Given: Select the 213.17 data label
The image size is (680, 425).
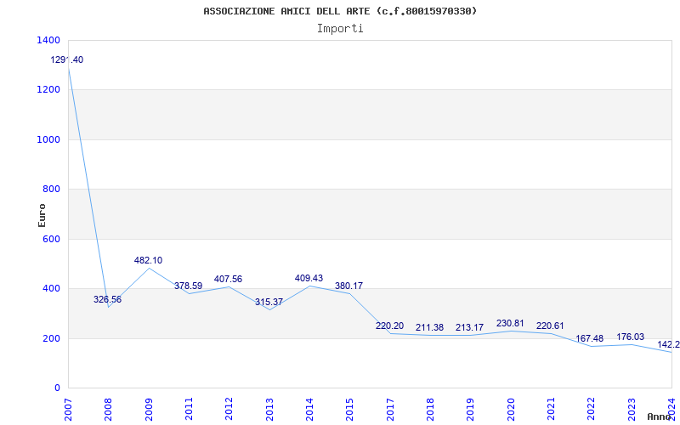Looking at the screenshot, I should click(469, 327).
